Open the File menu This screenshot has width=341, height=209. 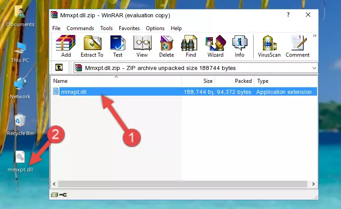coord(56,28)
